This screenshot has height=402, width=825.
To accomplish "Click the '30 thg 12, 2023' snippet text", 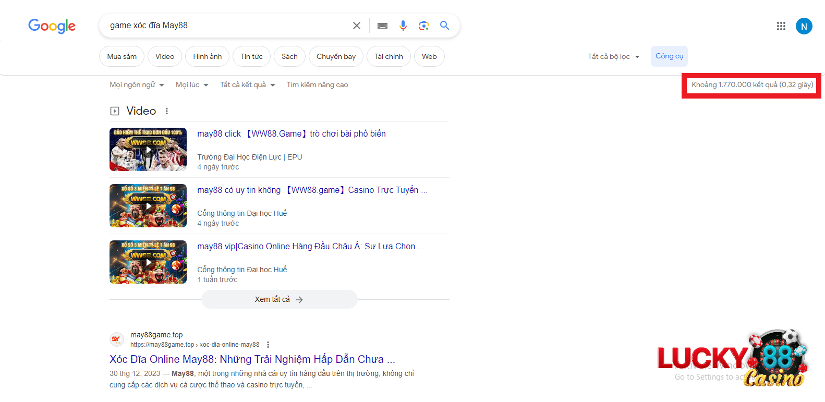I will [x=135, y=373].
